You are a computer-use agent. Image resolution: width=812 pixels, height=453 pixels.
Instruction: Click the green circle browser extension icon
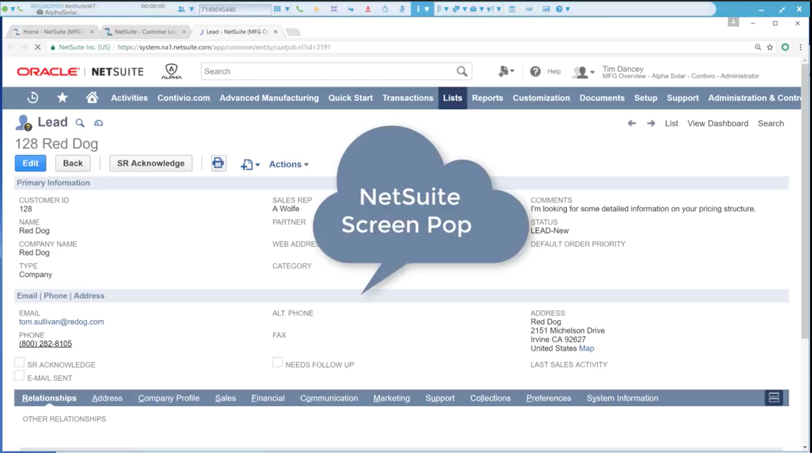click(x=785, y=47)
